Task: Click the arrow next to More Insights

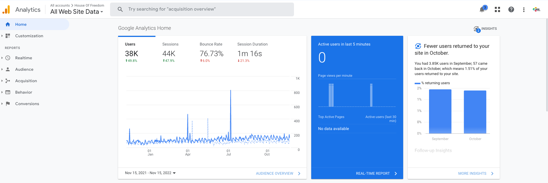Action: pyautogui.click(x=492, y=174)
